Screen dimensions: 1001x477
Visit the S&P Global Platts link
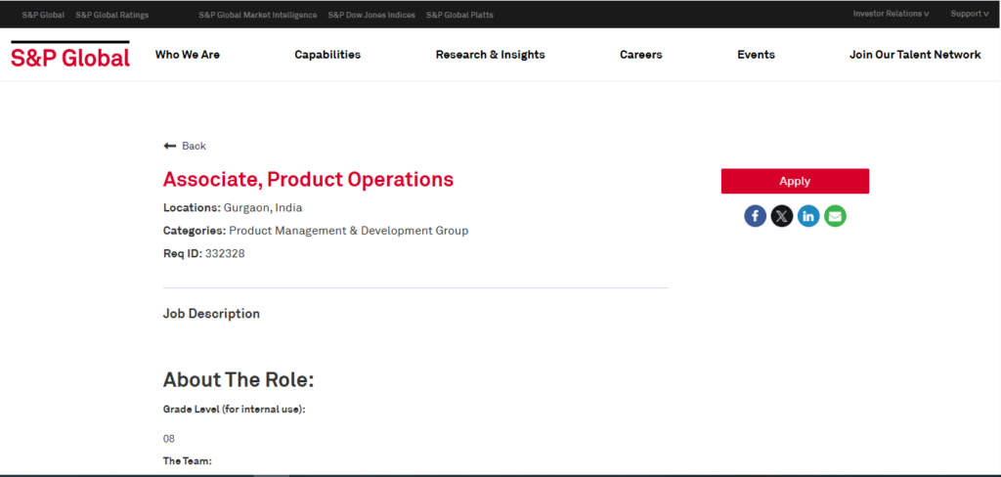pyautogui.click(x=459, y=15)
